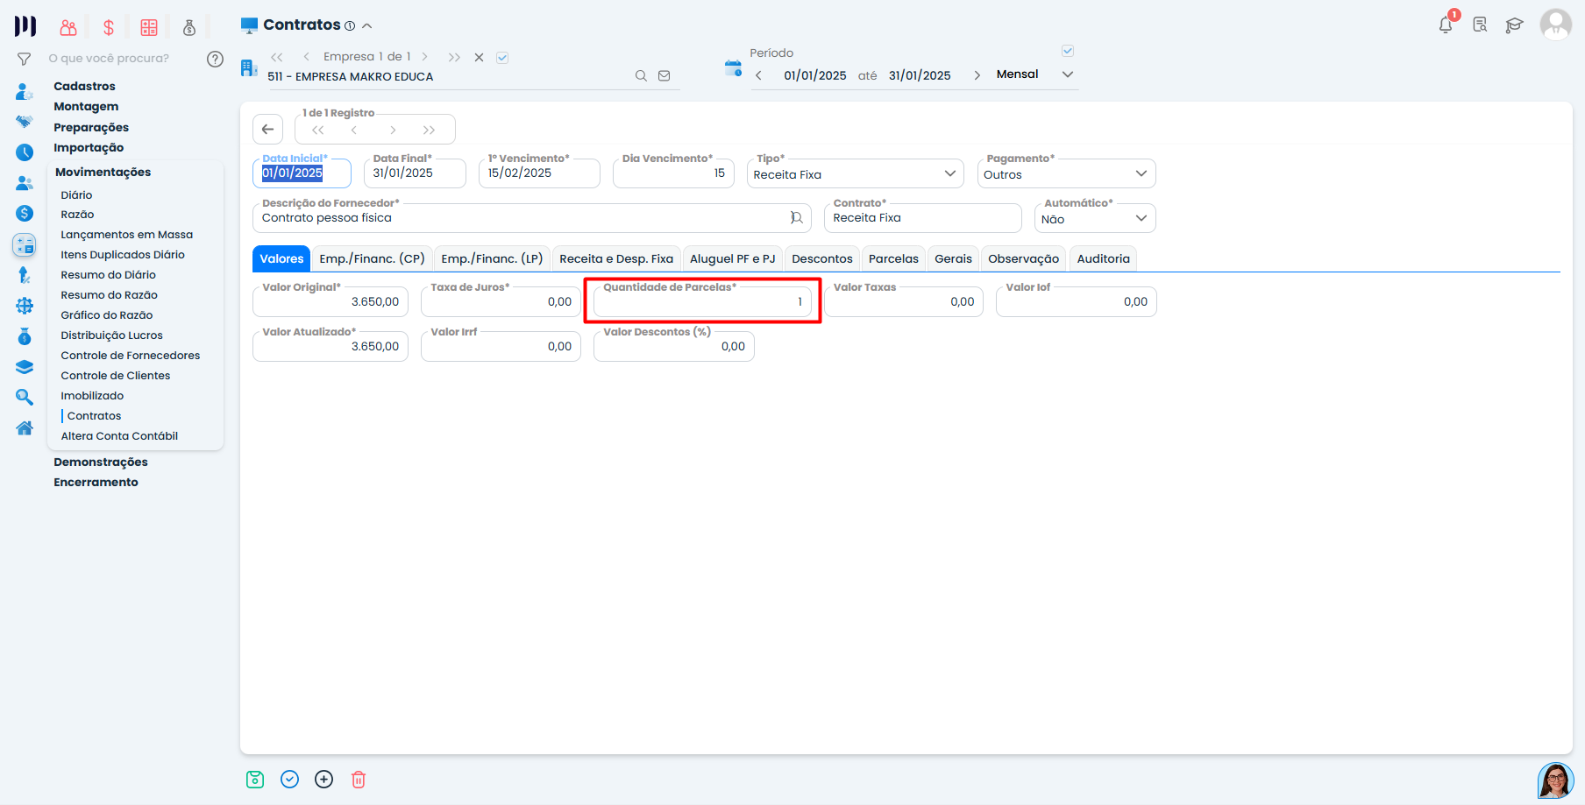This screenshot has width=1585, height=805.
Task: Toggle the checkbox next to Empresa navigation
Action: [502, 58]
